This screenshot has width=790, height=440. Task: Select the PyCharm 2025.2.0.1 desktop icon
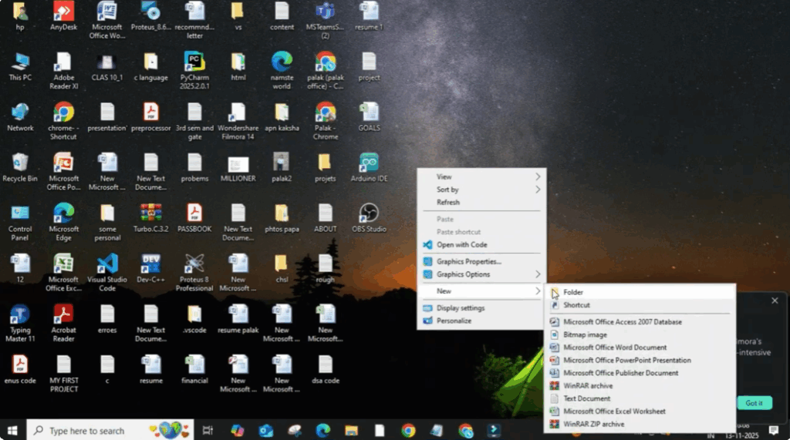tap(194, 70)
